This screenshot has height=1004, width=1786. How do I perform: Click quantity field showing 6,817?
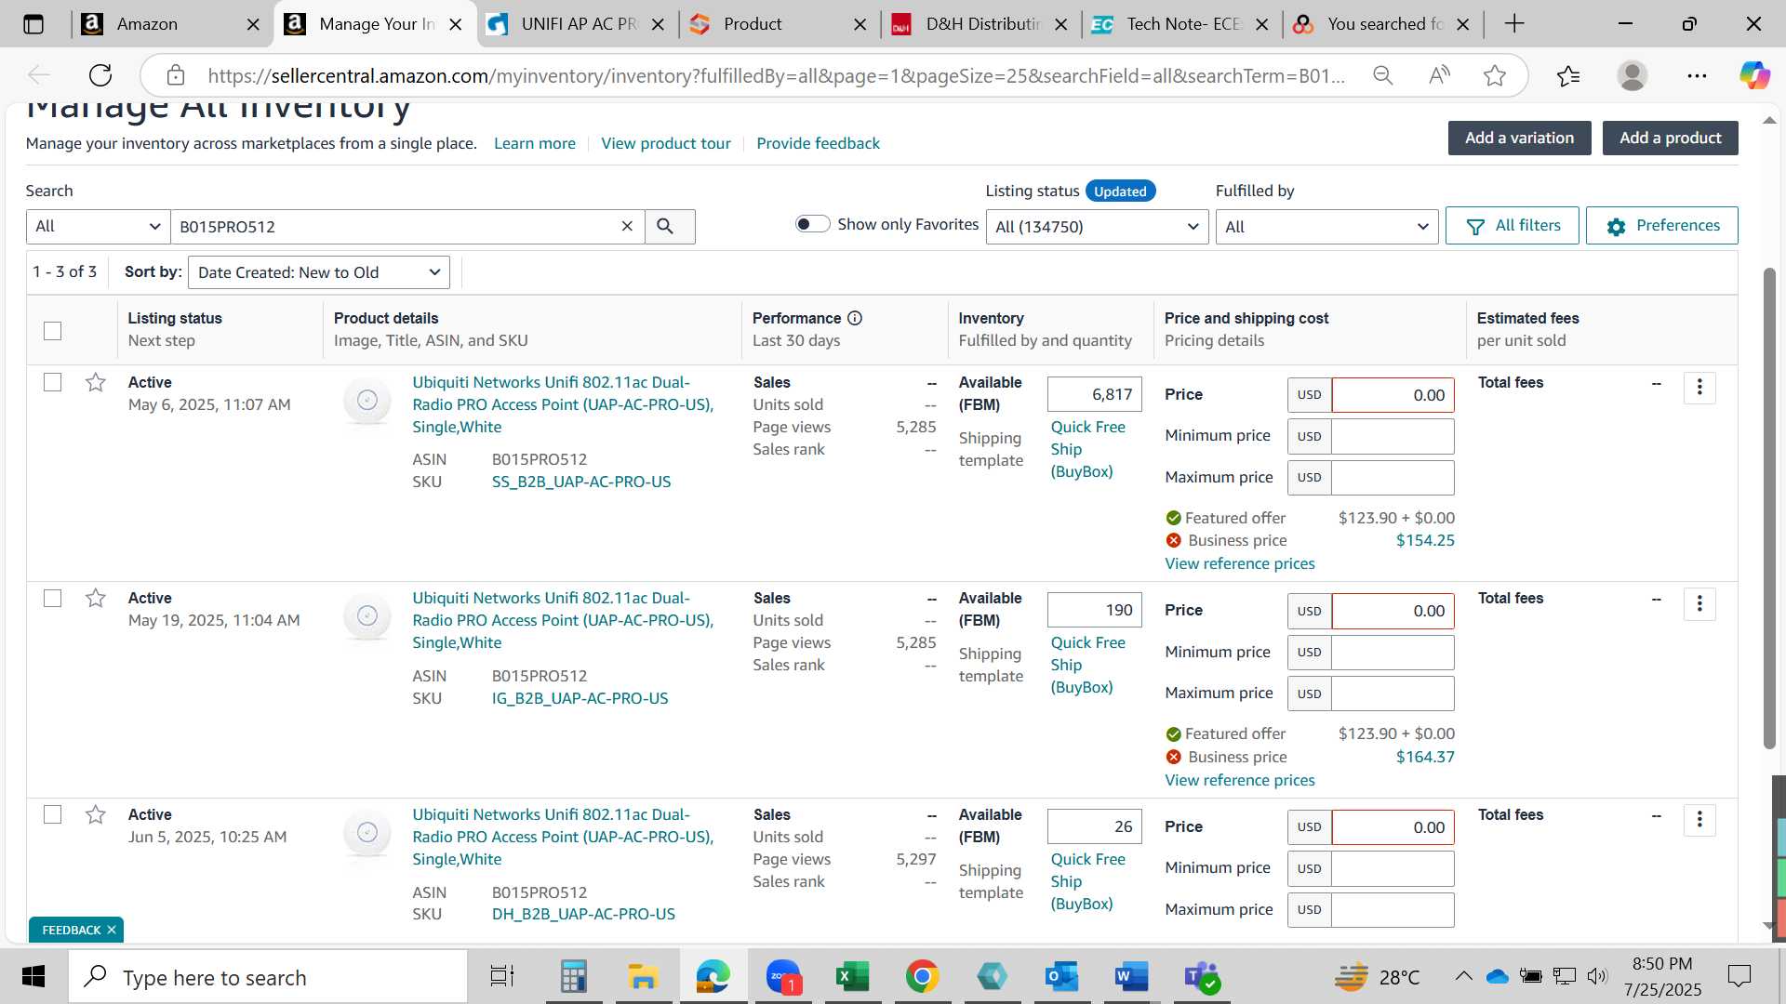coord(1094,394)
